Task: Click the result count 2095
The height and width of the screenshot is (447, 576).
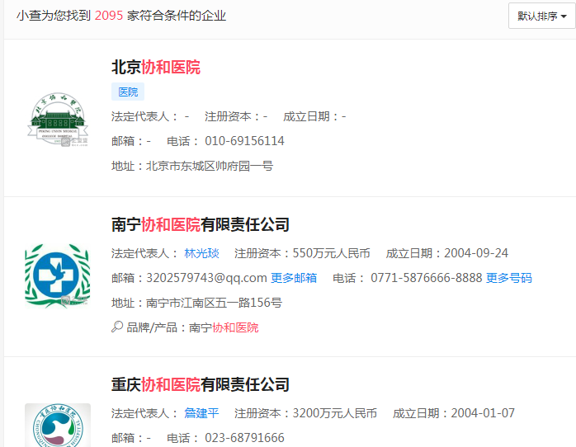Action: click(x=109, y=16)
